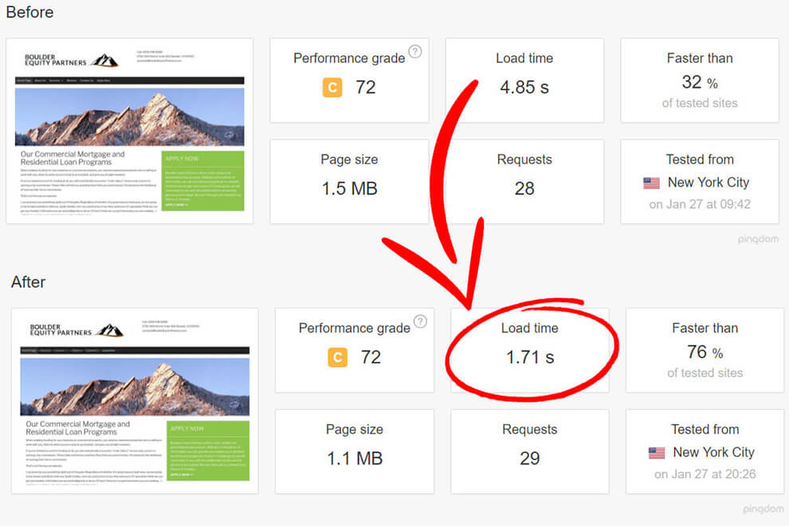
Task: Open the After website screenshot thumbnail
Action: click(x=135, y=400)
